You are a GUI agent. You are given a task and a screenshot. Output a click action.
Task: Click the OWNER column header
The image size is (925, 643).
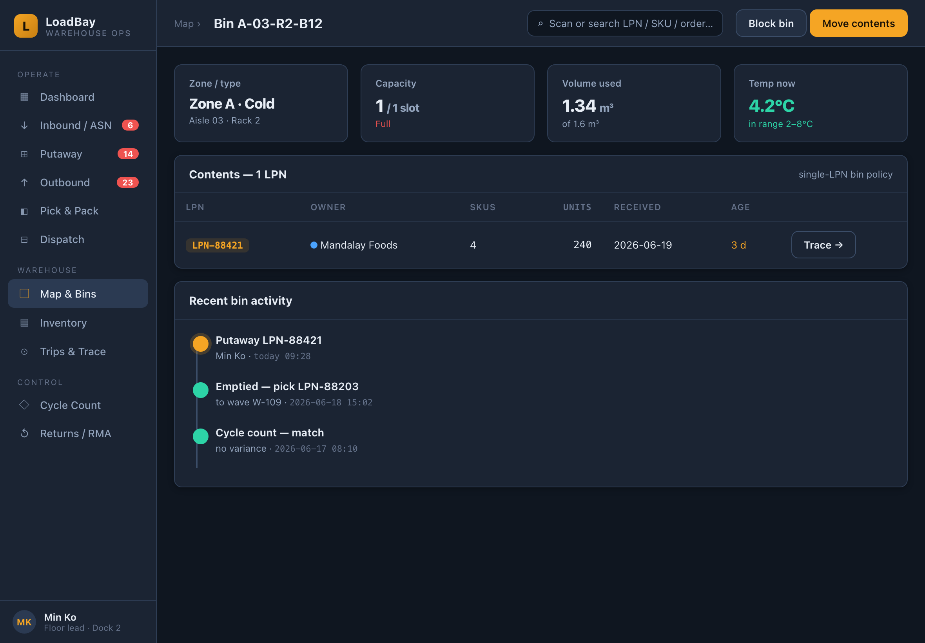pyautogui.click(x=328, y=207)
